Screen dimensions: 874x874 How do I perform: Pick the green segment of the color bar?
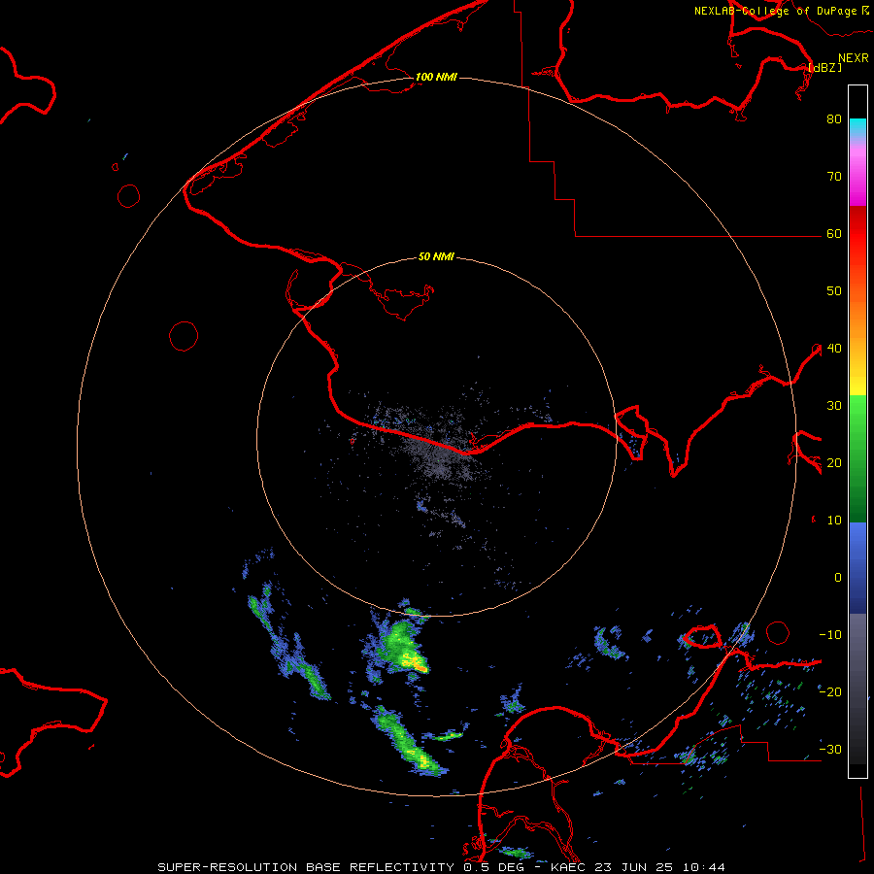[x=857, y=458]
